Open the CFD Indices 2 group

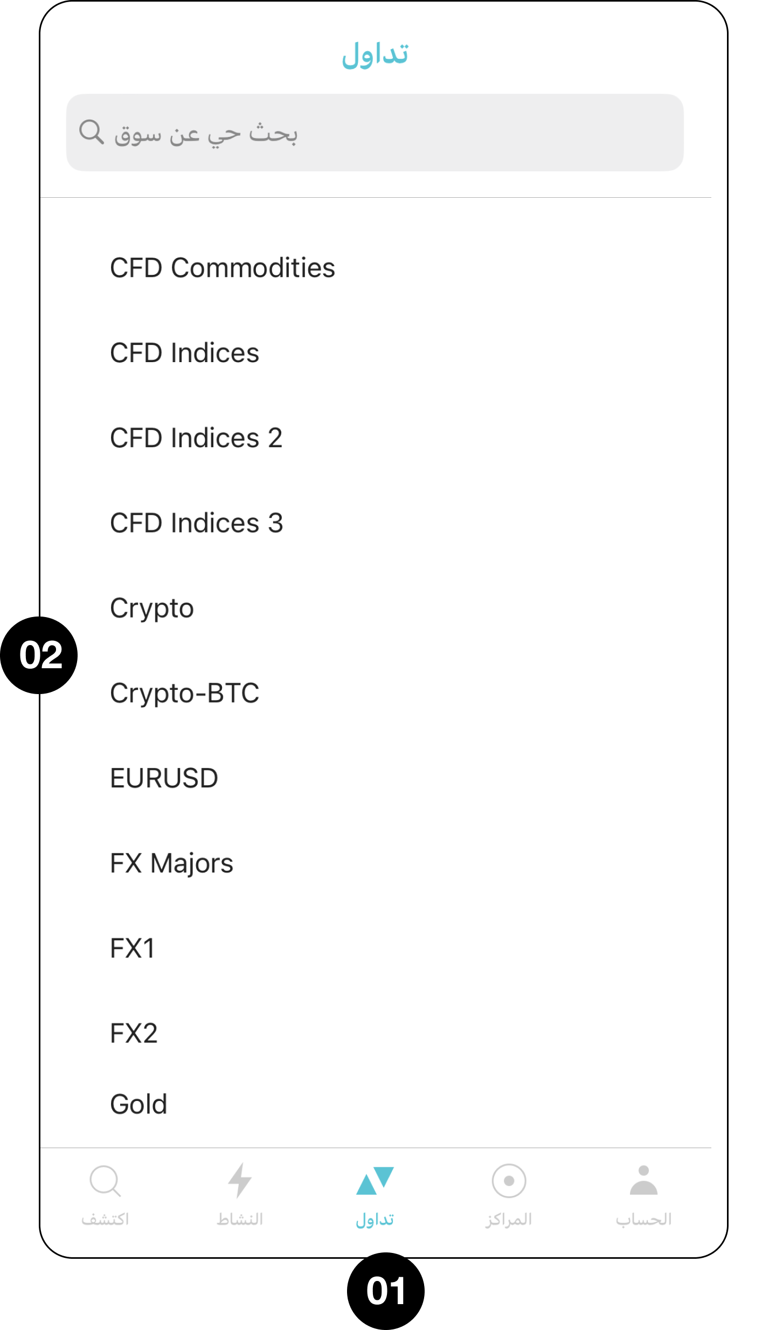(196, 438)
